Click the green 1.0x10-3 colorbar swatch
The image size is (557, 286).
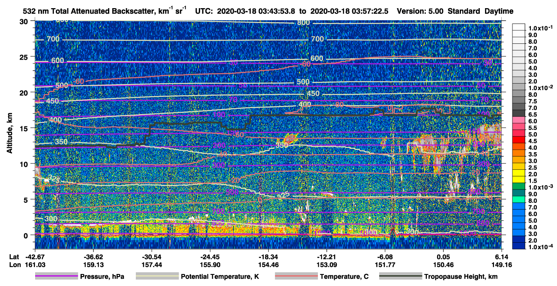click(519, 187)
